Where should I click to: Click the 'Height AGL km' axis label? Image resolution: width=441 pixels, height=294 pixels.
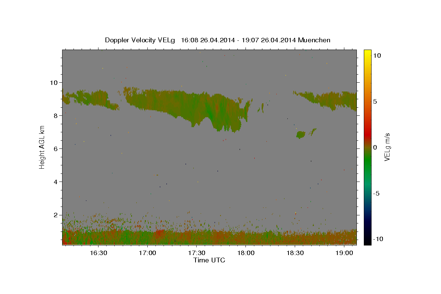pyautogui.click(x=42, y=147)
